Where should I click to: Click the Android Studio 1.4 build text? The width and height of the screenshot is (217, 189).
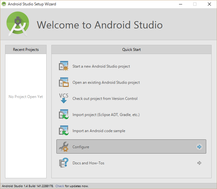tap(28, 186)
